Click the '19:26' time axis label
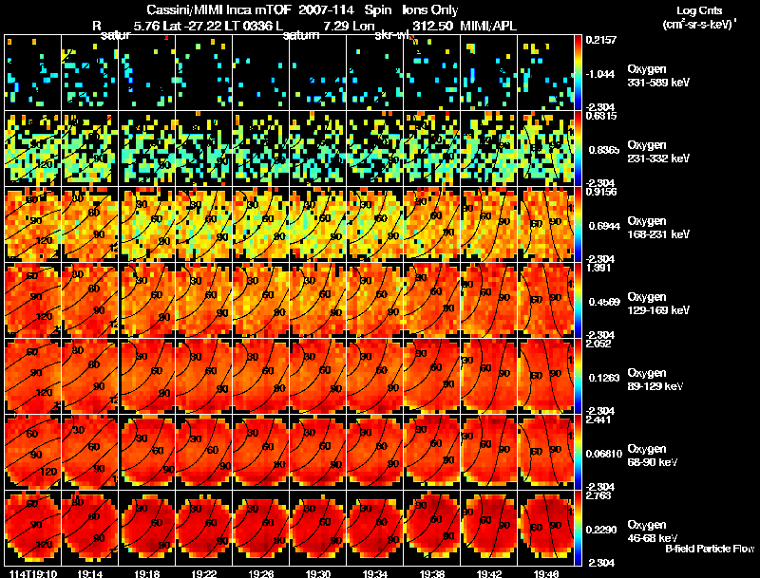Image resolution: width=760 pixels, height=578 pixels. click(x=261, y=573)
